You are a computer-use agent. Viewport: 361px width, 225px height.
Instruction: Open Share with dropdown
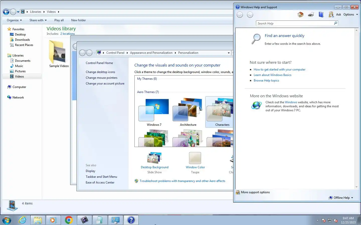[38, 20]
